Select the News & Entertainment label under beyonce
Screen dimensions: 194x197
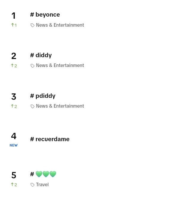click(60, 25)
